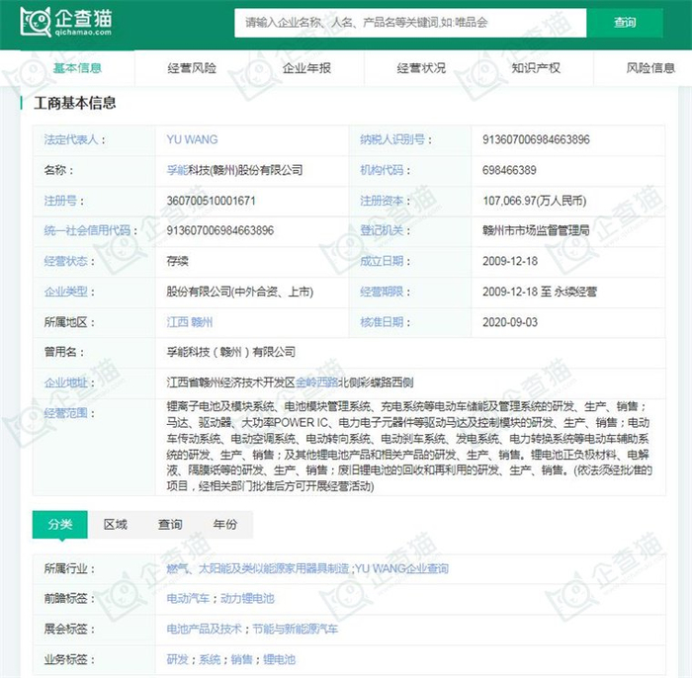The image size is (692, 678).
Task: Select the authority 赣州市市场监督管理局
Action: [x=536, y=230]
